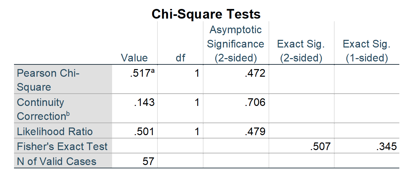Click the N of Valid Cases label
The width and height of the screenshot is (405, 172).
[57, 162]
